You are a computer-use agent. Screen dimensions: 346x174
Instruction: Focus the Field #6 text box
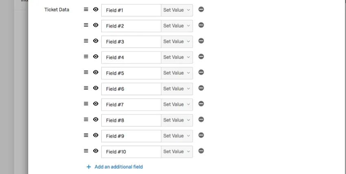point(131,89)
